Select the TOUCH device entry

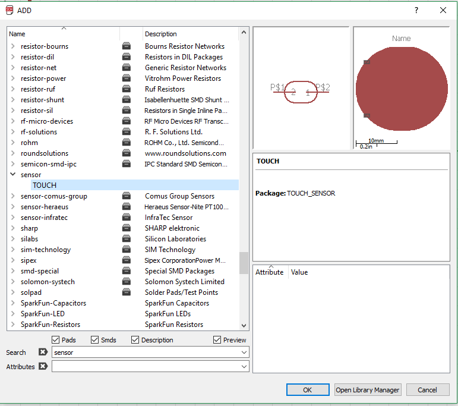coord(135,185)
